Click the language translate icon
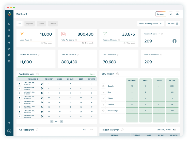The height and width of the screenshot is (141, 188). [177, 14]
